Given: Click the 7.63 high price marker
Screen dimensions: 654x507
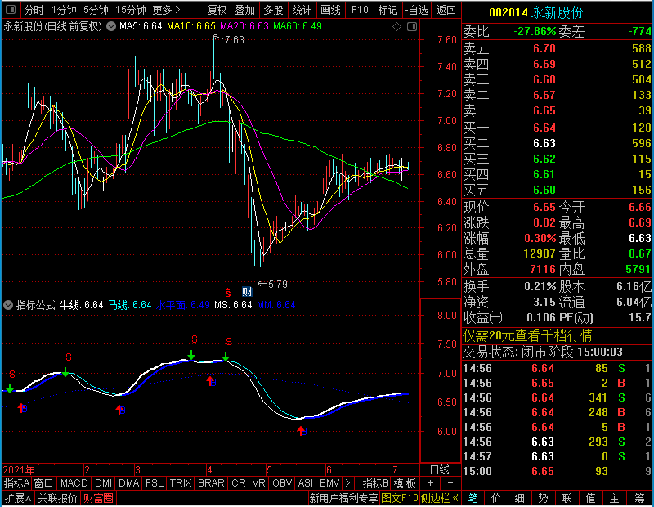Looking at the screenshot, I should [234, 39].
